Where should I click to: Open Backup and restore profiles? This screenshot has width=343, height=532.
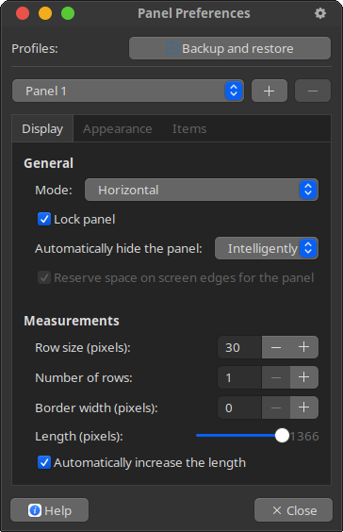pos(230,48)
